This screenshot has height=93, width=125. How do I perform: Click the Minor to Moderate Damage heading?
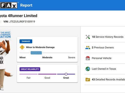(x=40, y=47)
